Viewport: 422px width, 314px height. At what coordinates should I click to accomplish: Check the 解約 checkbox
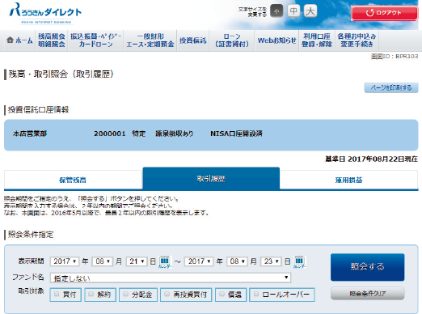point(91,294)
